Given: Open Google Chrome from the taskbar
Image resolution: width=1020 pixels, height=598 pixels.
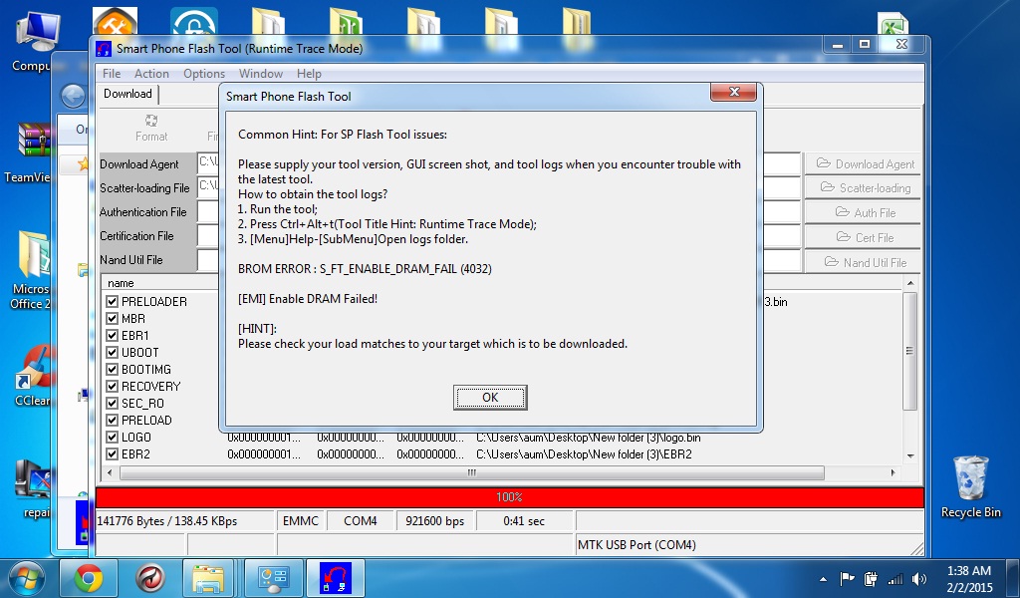Looking at the screenshot, I should tap(89, 578).
